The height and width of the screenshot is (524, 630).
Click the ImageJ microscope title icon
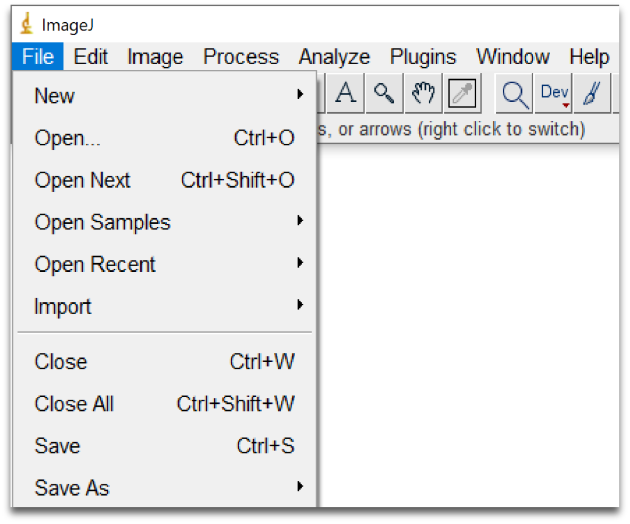click(27, 25)
